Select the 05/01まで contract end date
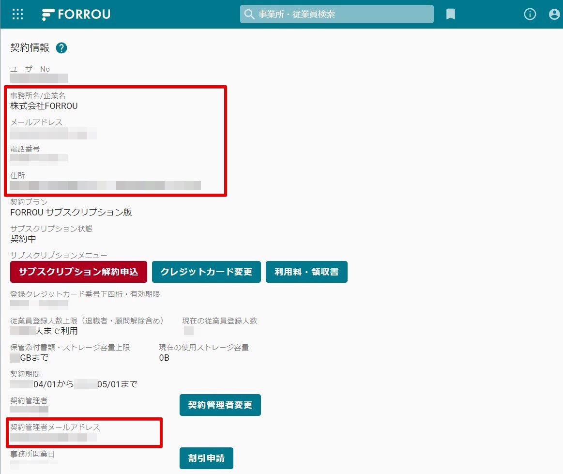Image resolution: width=563 pixels, height=474 pixels. [x=118, y=384]
